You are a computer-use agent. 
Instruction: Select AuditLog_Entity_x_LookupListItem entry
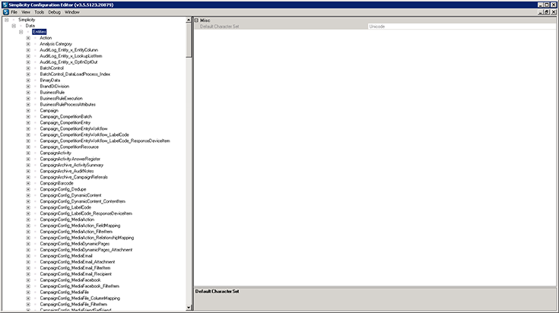[x=71, y=56]
